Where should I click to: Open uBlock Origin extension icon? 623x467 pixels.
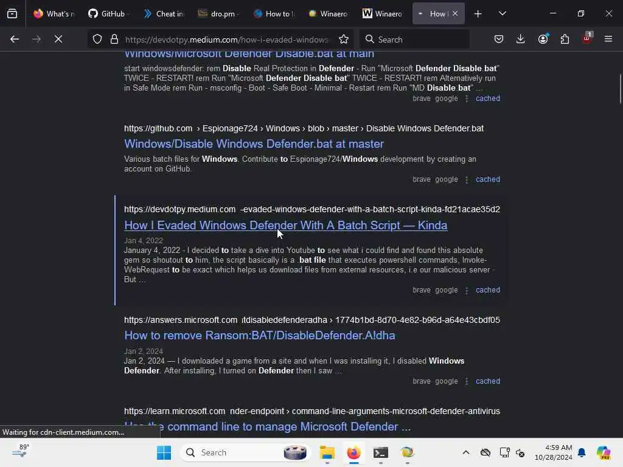point(586,38)
